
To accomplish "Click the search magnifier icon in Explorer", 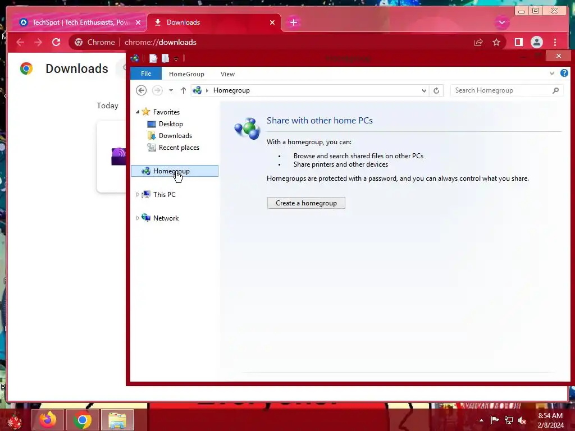I will click(556, 90).
